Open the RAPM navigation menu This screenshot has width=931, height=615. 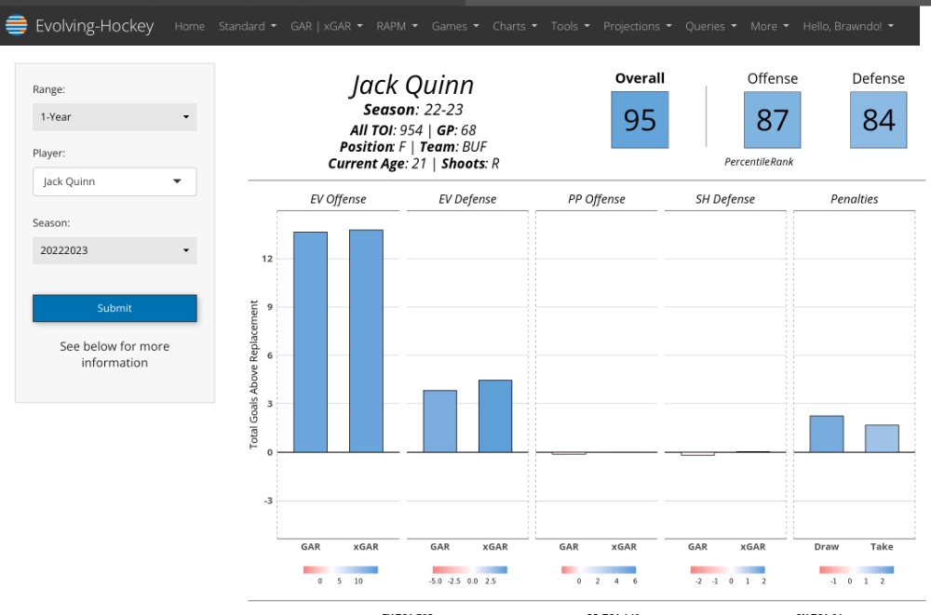click(398, 26)
